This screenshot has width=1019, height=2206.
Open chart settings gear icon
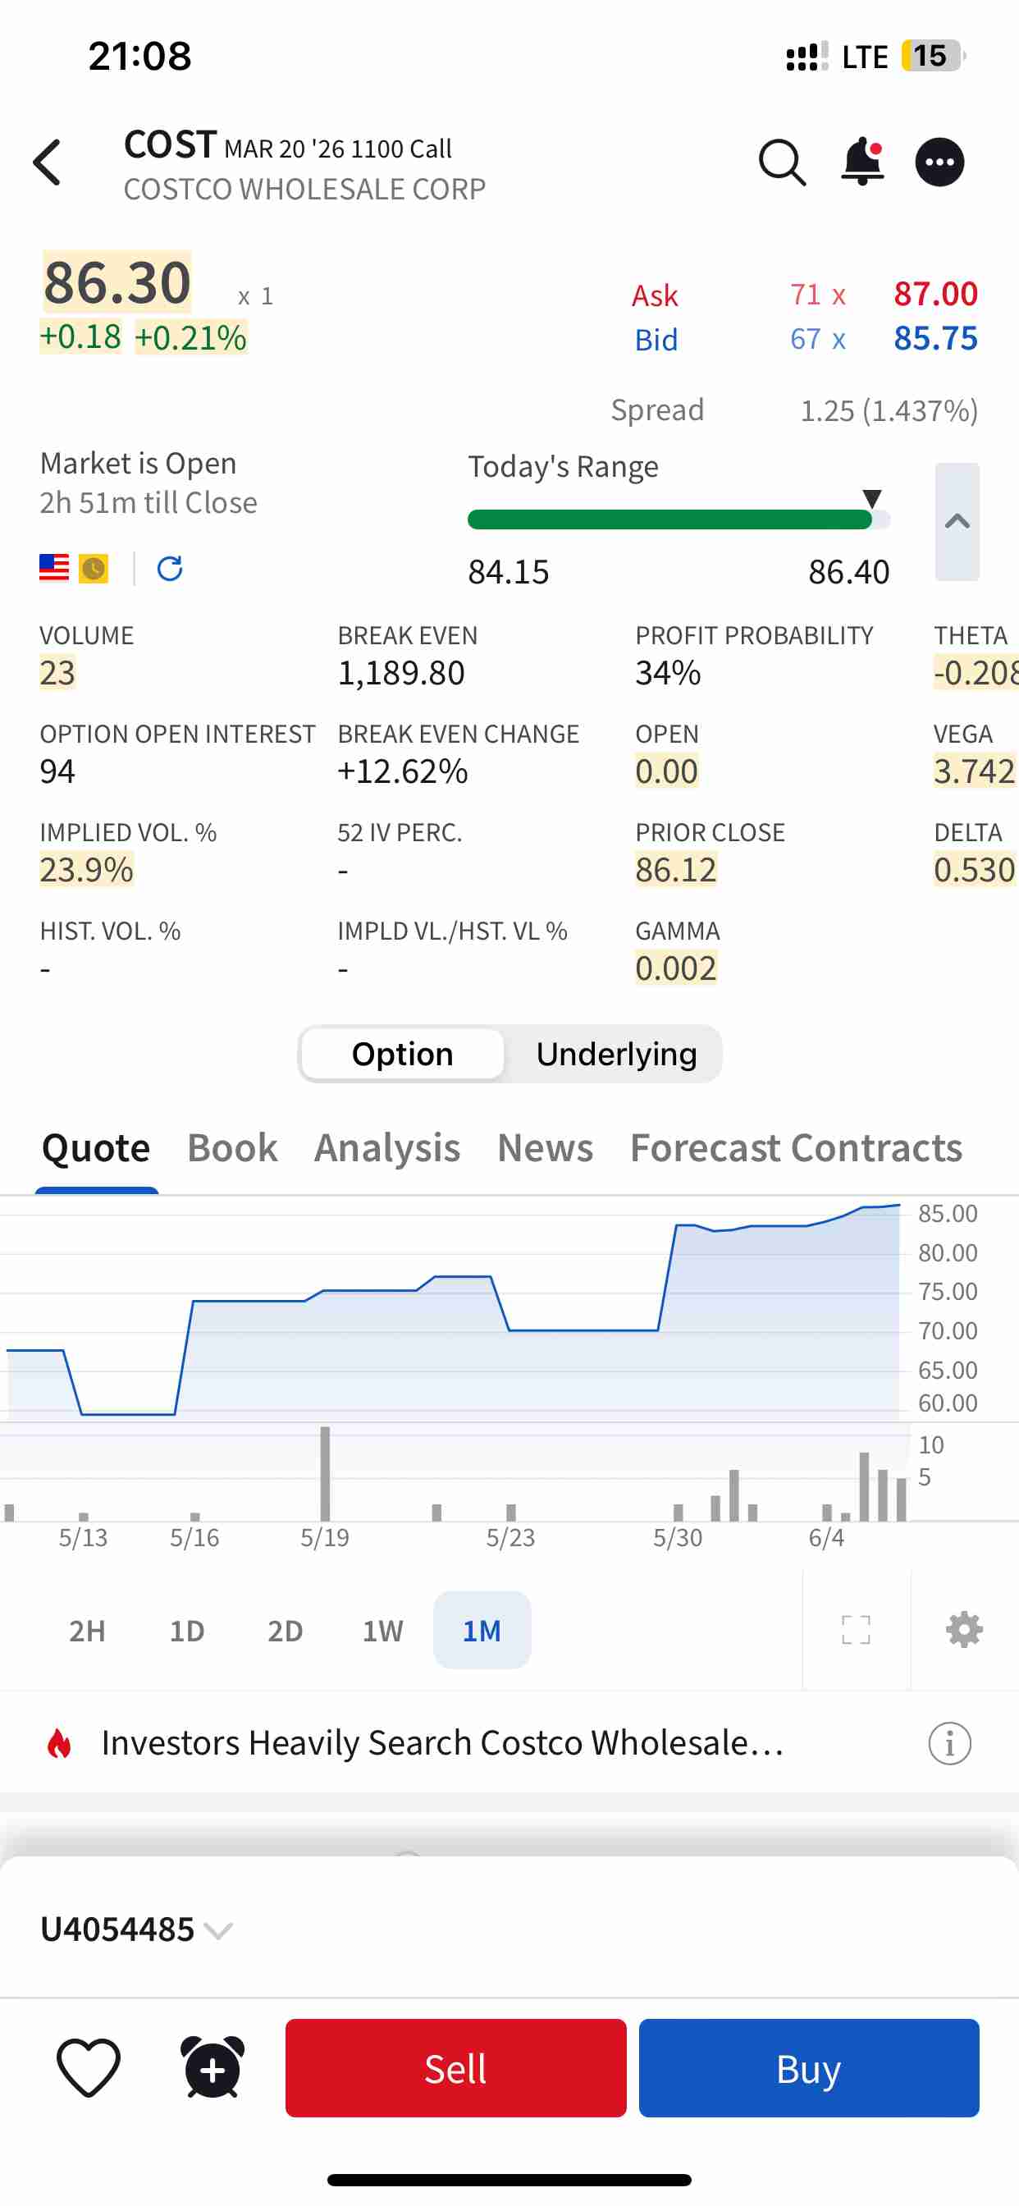pyautogui.click(x=964, y=1630)
